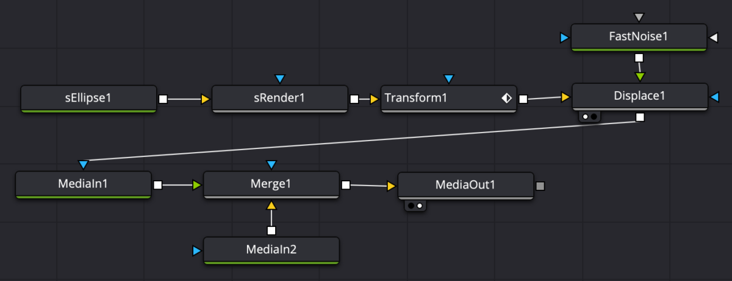Click the blue mask arrow right of Displace1
The image size is (732, 281).
pos(715,97)
